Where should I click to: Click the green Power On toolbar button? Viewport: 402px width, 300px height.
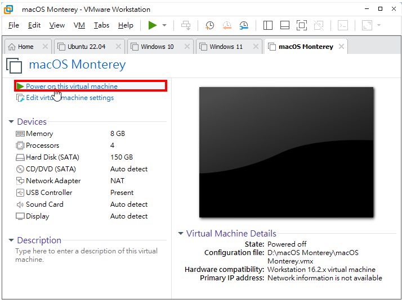[153, 25]
